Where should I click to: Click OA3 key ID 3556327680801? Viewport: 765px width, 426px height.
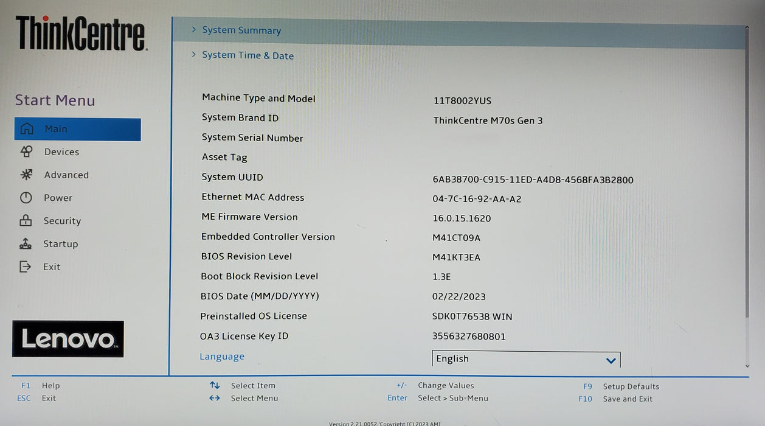[469, 337]
